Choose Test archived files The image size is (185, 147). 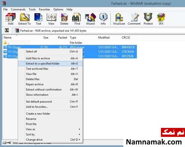50,69
